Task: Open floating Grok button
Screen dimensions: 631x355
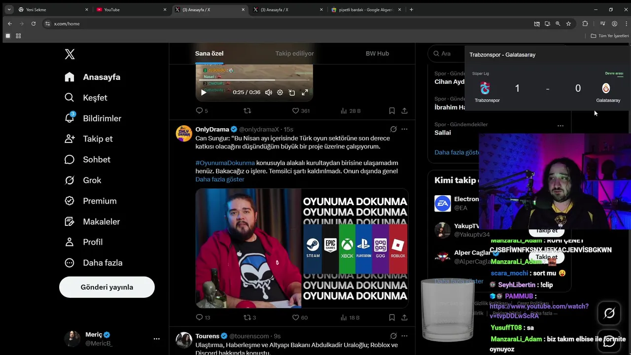Action: point(609,313)
